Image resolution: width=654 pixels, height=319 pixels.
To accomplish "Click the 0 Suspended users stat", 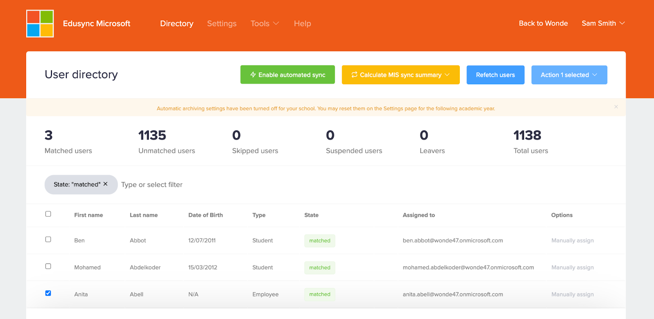I will pos(354,142).
